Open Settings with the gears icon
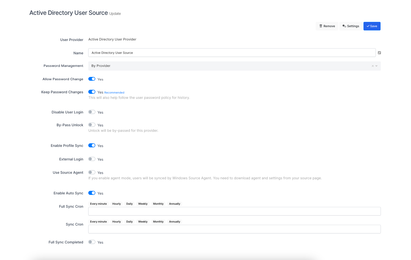Image resolution: width=411 pixels, height=260 pixels. pos(351,26)
